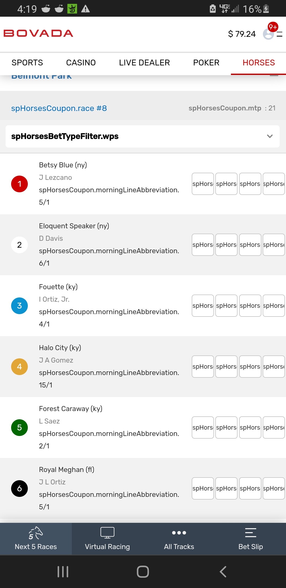Go to the Poker tab
Viewport: 286px width, 588px height.
(206, 63)
